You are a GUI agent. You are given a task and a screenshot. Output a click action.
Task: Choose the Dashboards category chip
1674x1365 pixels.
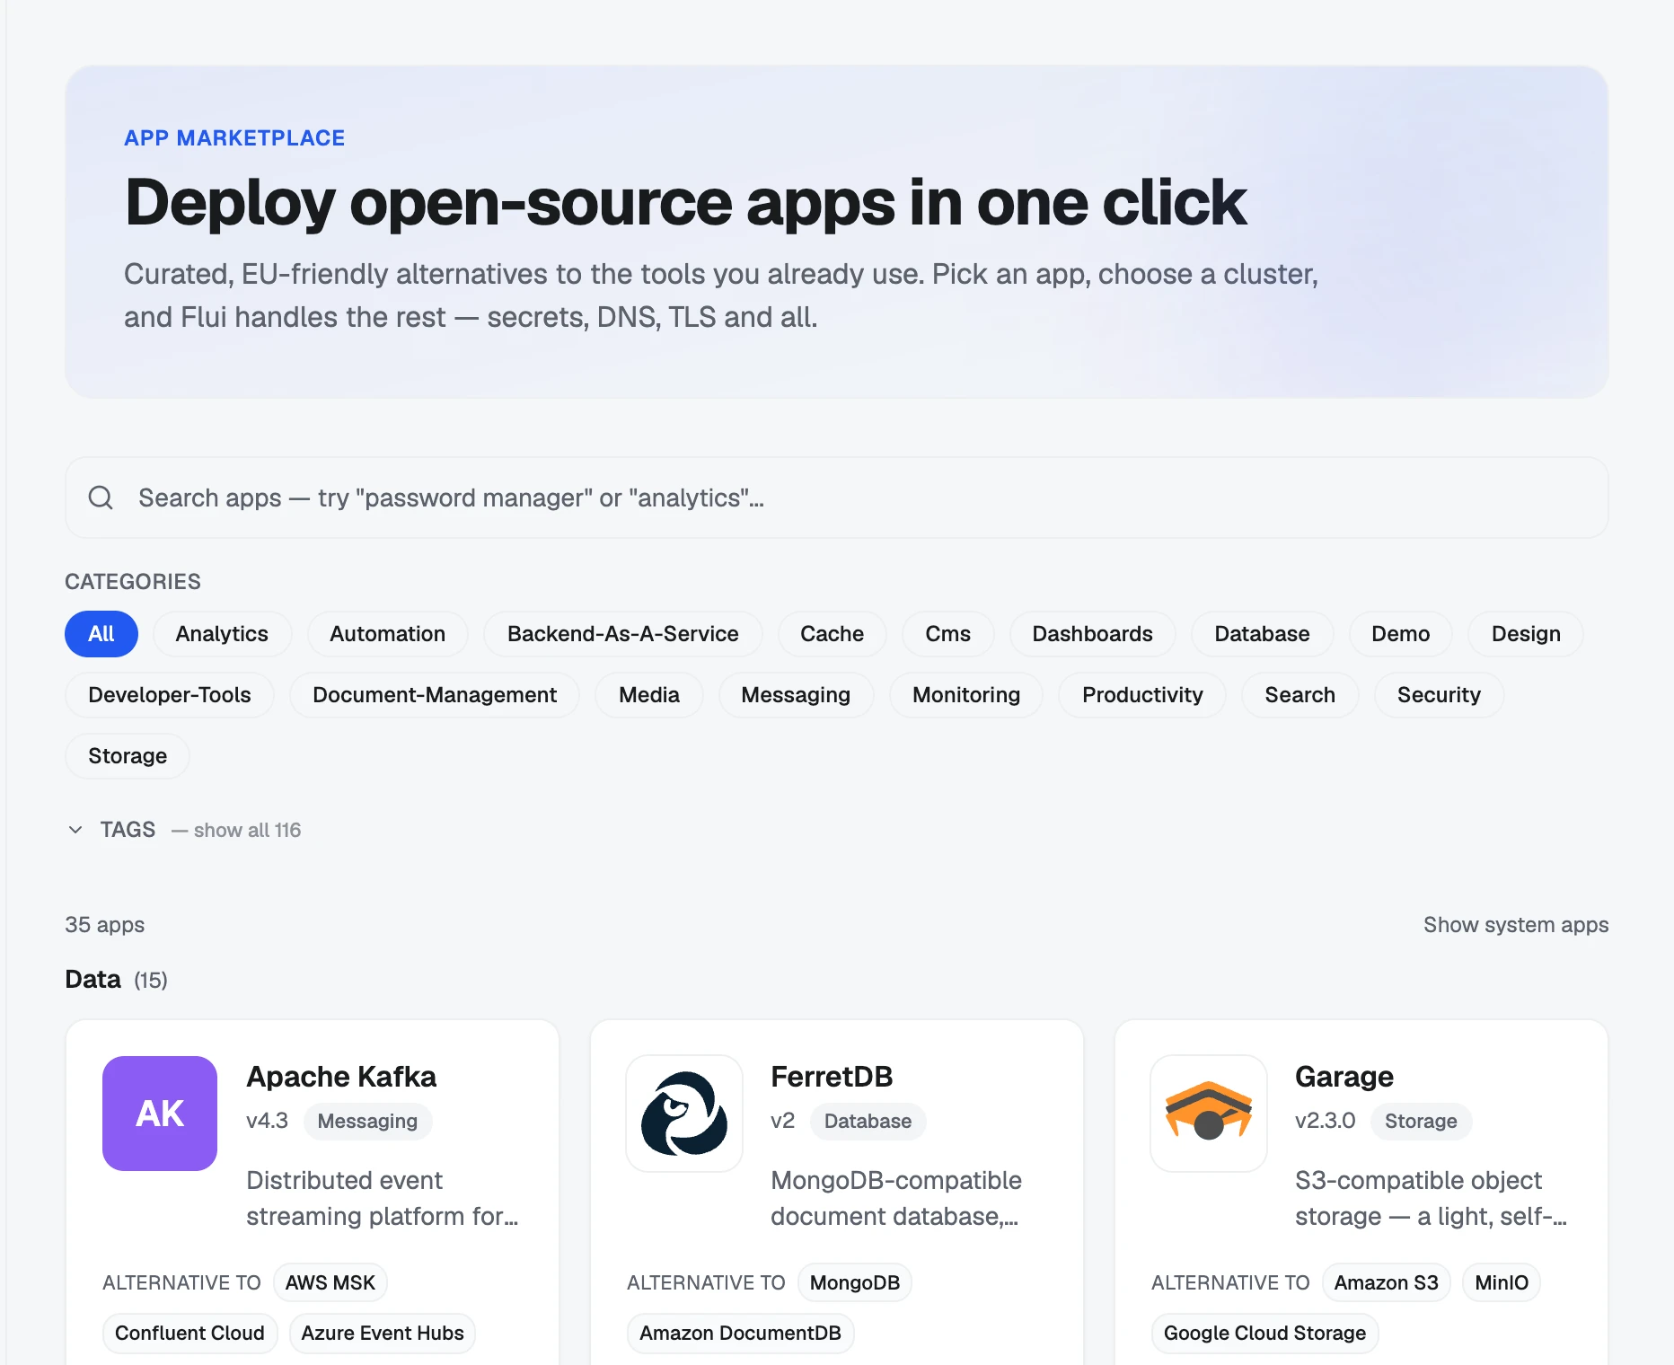[x=1092, y=634]
